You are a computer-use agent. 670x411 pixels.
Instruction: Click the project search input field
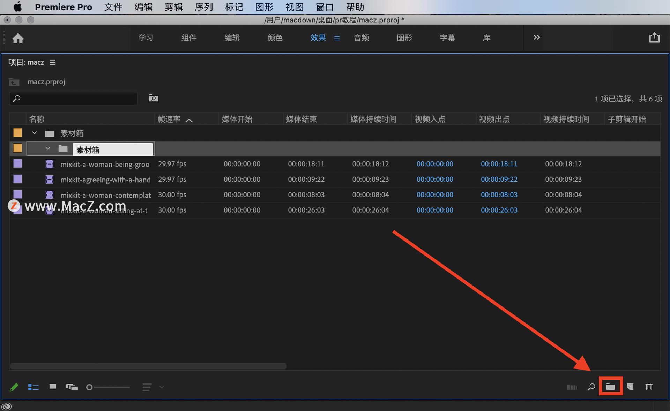click(77, 99)
